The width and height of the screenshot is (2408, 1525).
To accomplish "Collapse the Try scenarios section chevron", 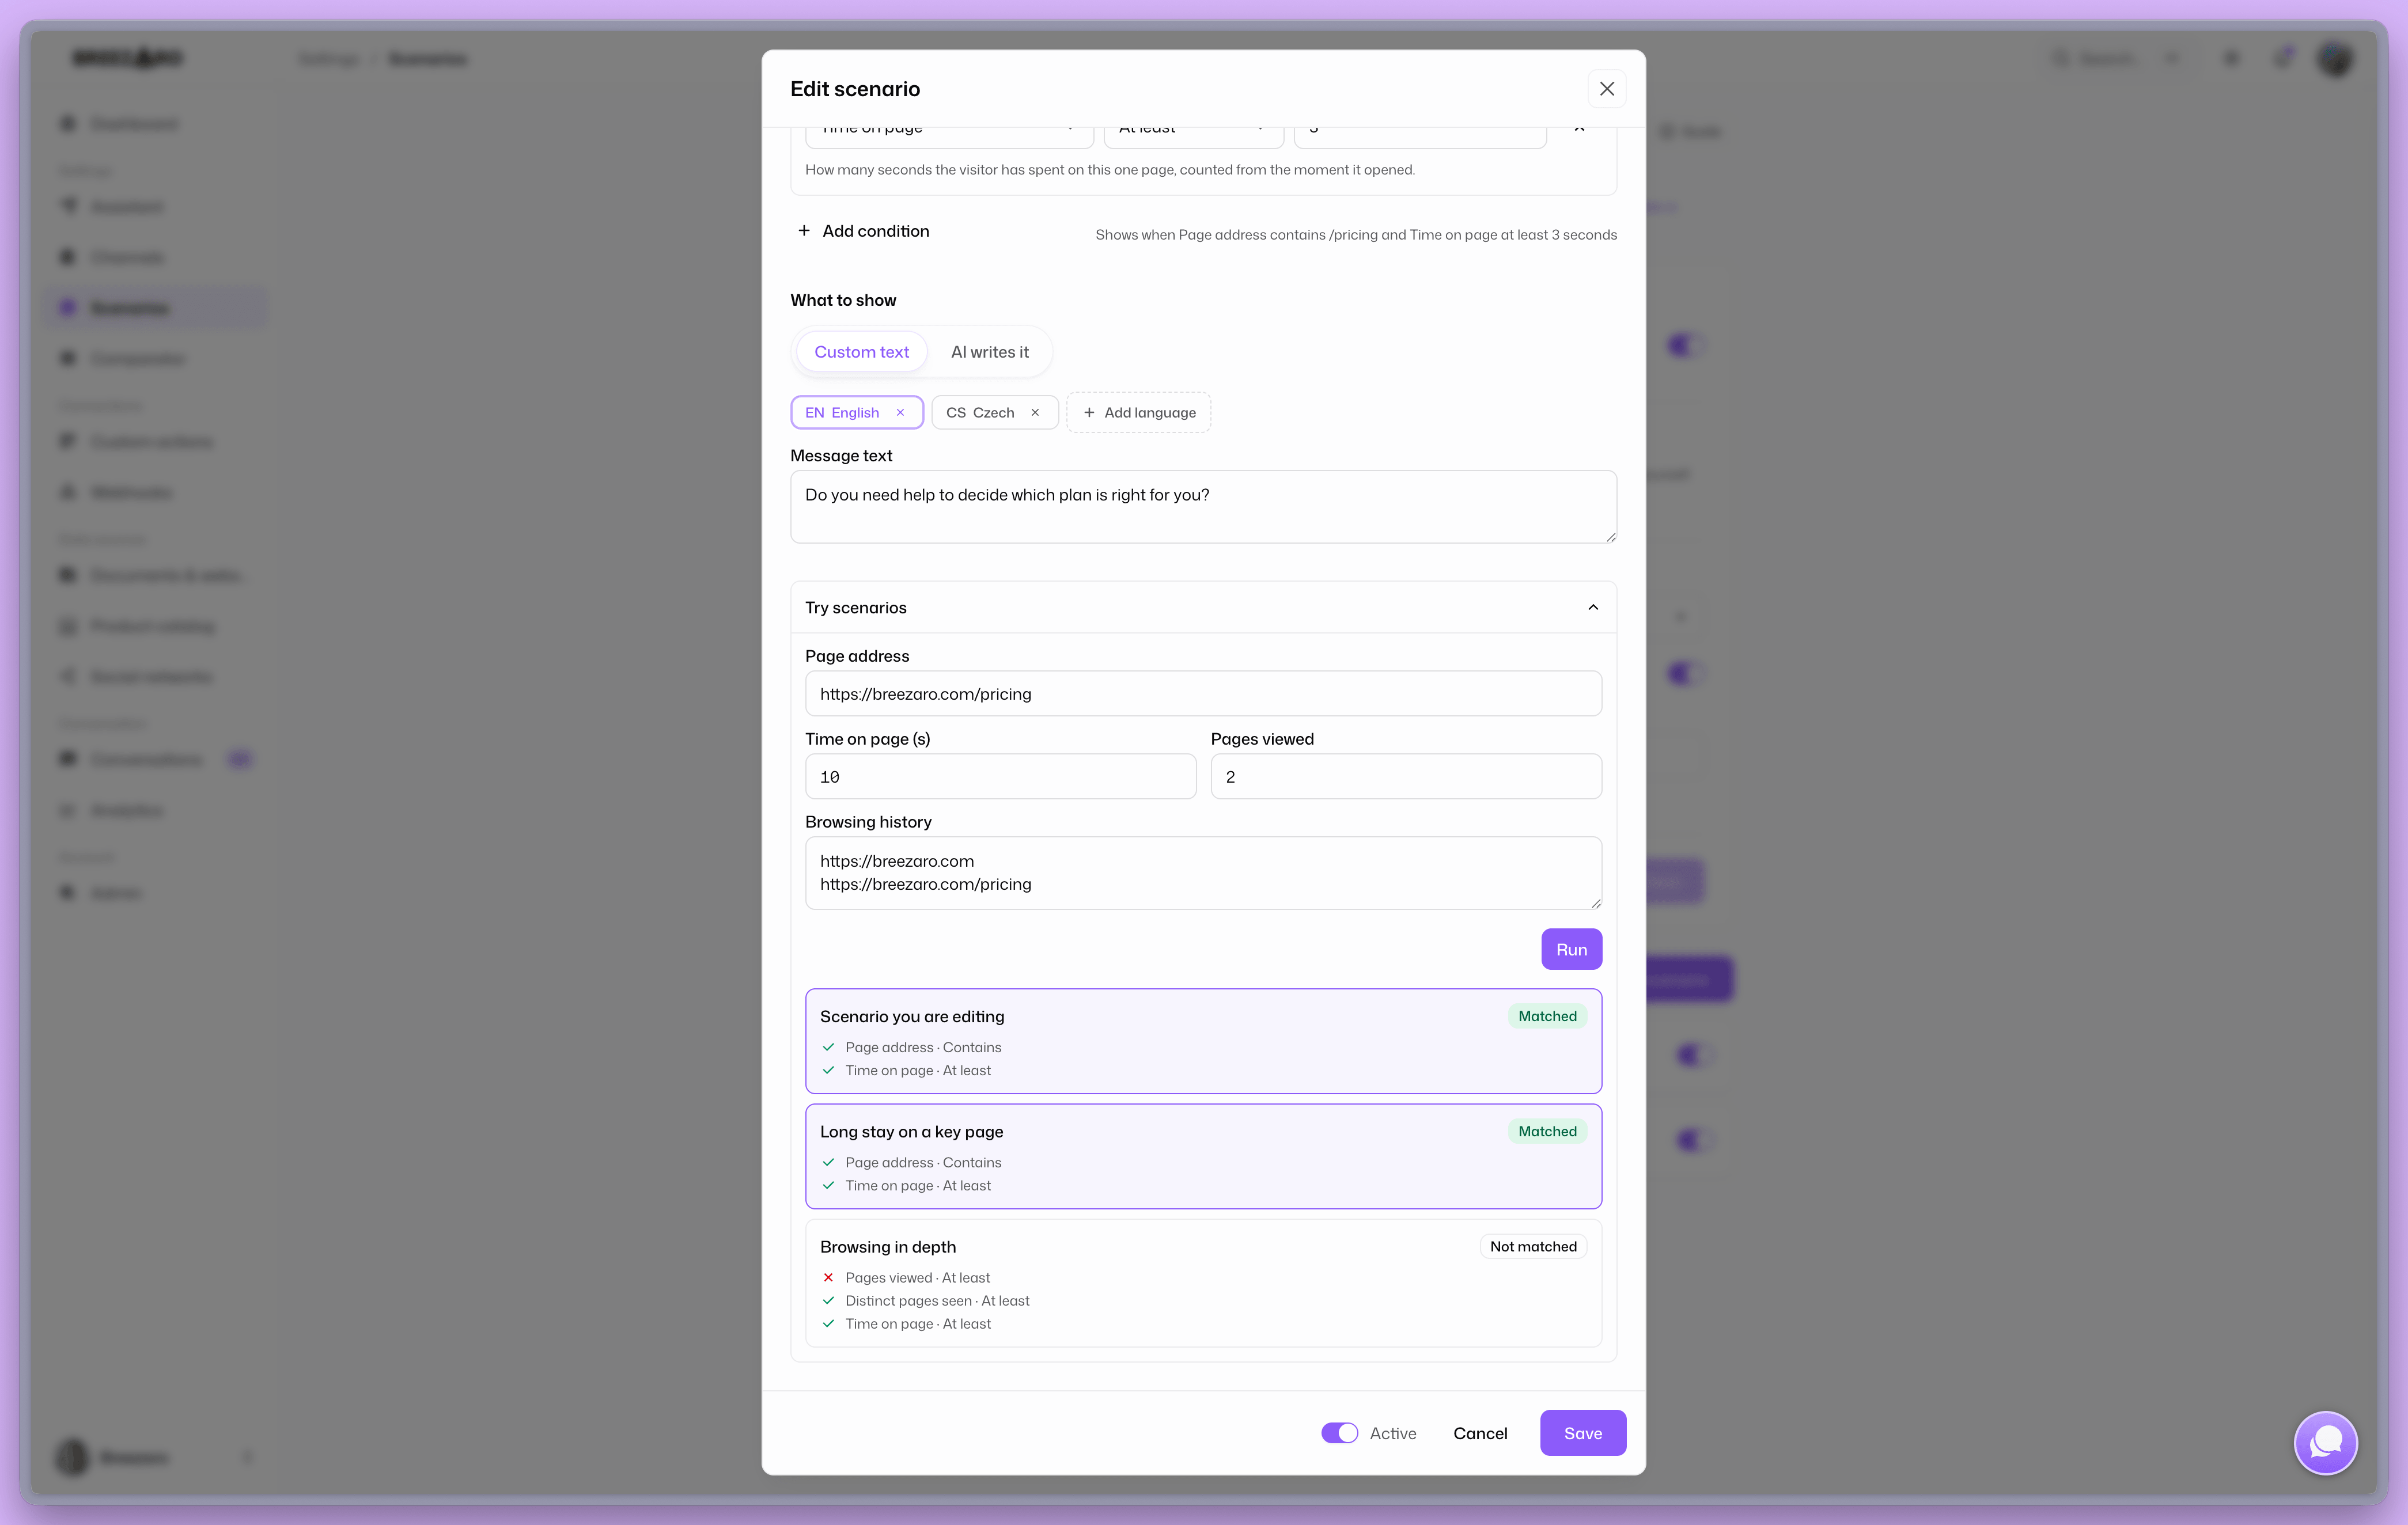I will 1593,607.
